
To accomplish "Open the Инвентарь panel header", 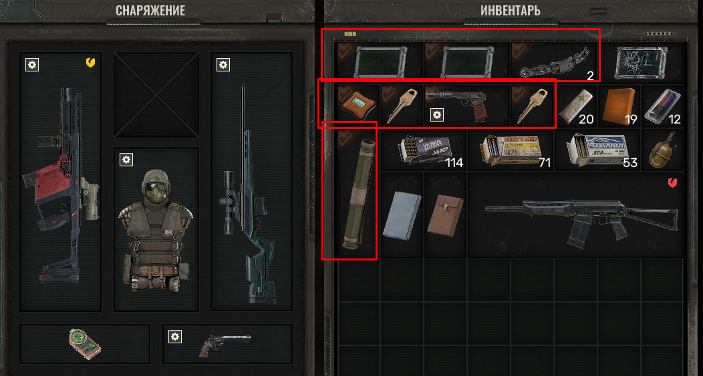I will tap(511, 11).
